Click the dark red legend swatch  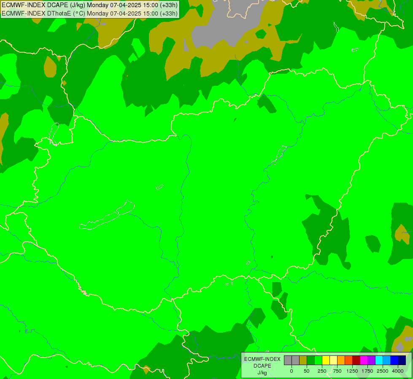pos(356,360)
